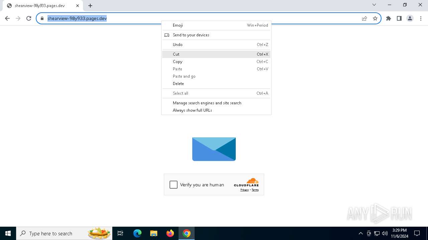
Task: Select the shearview-98y933.pages.dev tab
Action: 43,6
